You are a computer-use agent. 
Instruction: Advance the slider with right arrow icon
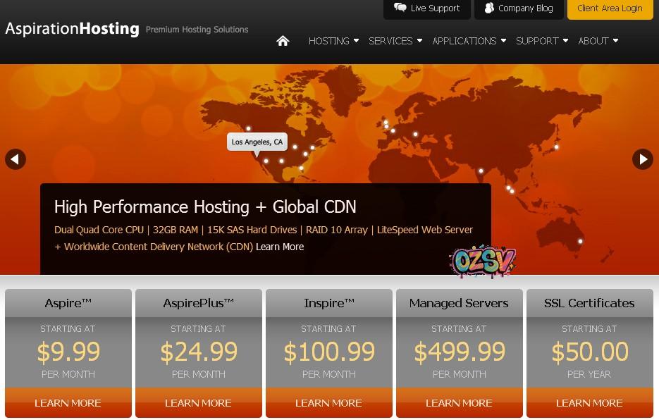coord(643,159)
